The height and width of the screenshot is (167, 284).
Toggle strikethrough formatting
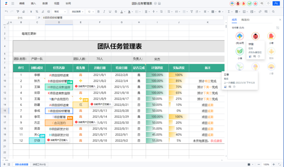click(116, 12)
